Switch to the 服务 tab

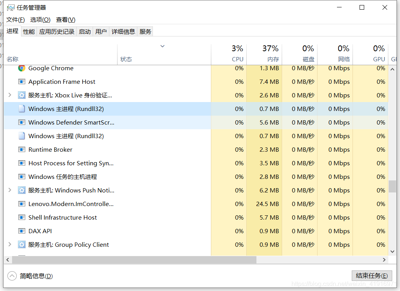click(145, 31)
